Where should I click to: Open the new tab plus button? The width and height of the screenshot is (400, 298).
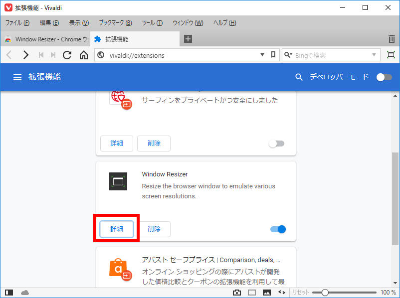(x=188, y=39)
